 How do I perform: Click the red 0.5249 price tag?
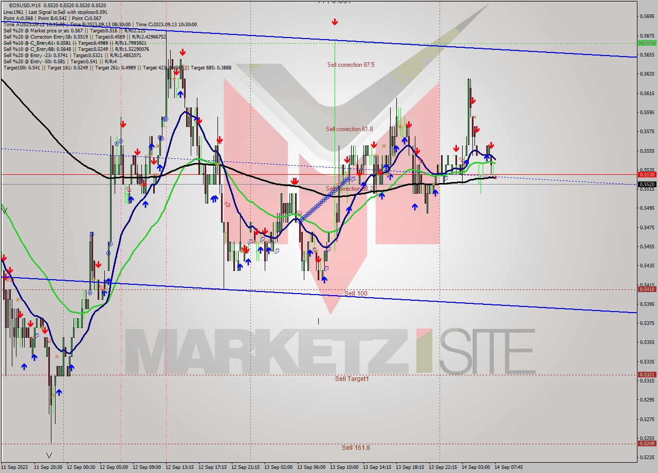647,443
